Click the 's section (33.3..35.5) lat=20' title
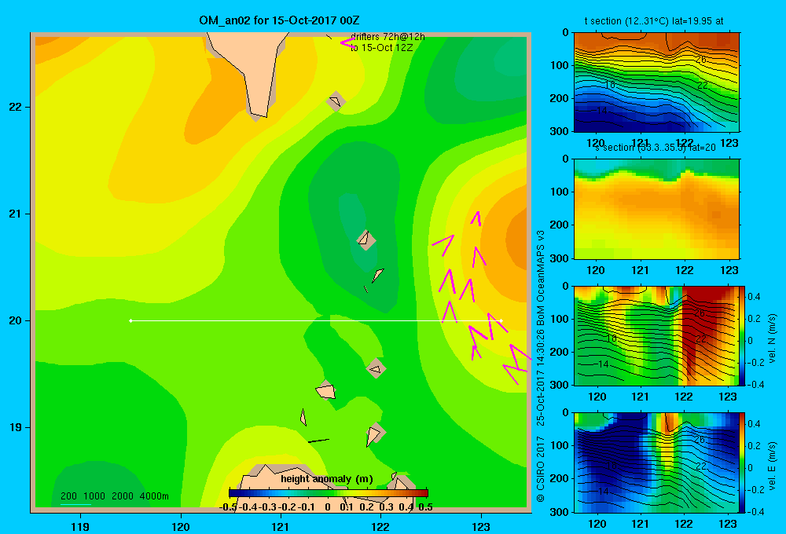 tap(656, 148)
